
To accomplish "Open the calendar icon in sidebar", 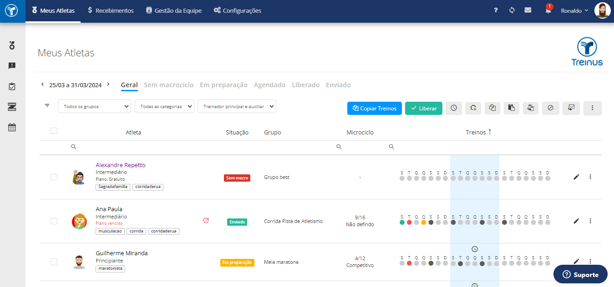I will pos(12,128).
